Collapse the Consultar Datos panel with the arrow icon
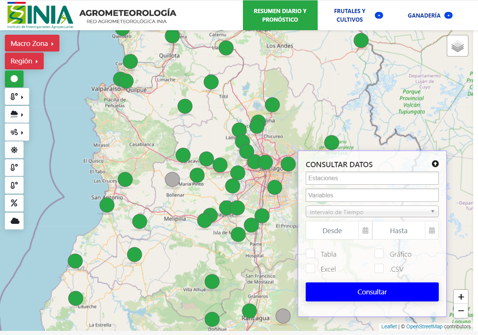Viewport: 478px width, 335px height. (x=435, y=164)
